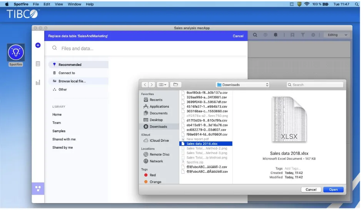
Task: Select file ec682279-0...03d607.csv
Action: click(x=206, y=130)
